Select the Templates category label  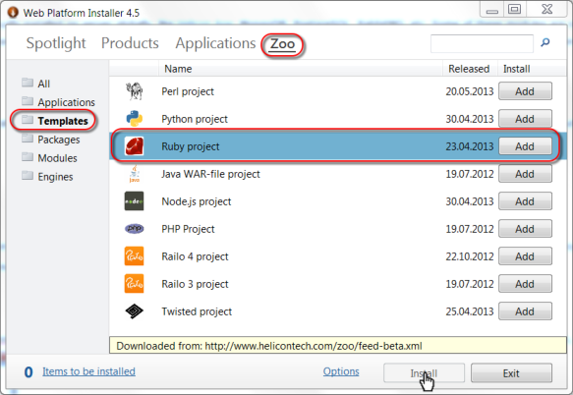point(63,121)
